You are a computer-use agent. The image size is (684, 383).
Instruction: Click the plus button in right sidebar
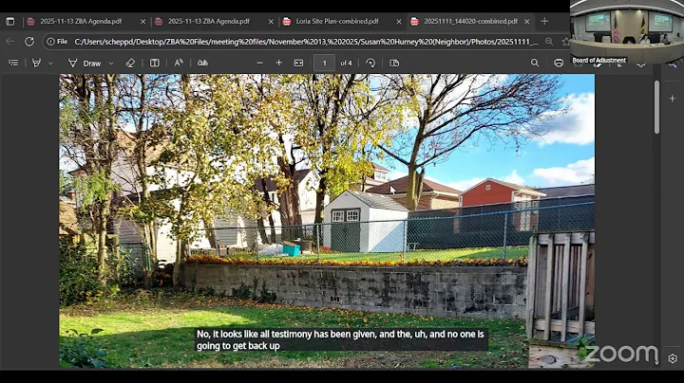tap(673, 99)
